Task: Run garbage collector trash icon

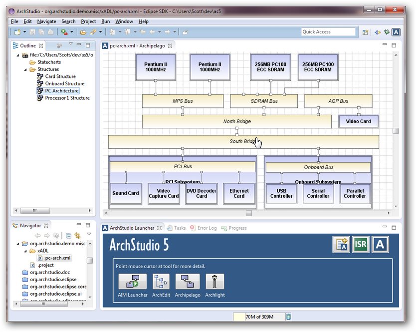Action: [x=288, y=317]
